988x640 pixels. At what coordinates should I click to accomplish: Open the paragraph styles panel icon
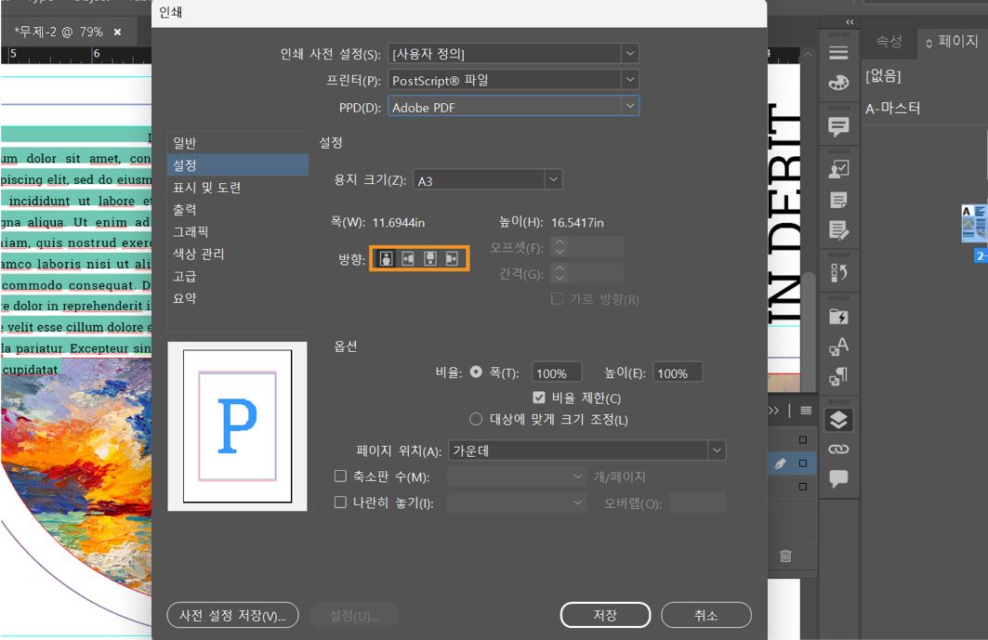(x=838, y=376)
